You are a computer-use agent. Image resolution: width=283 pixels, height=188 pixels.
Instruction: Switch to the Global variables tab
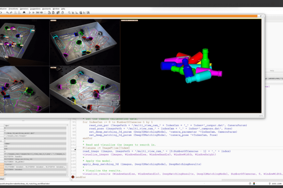[2, 179]
